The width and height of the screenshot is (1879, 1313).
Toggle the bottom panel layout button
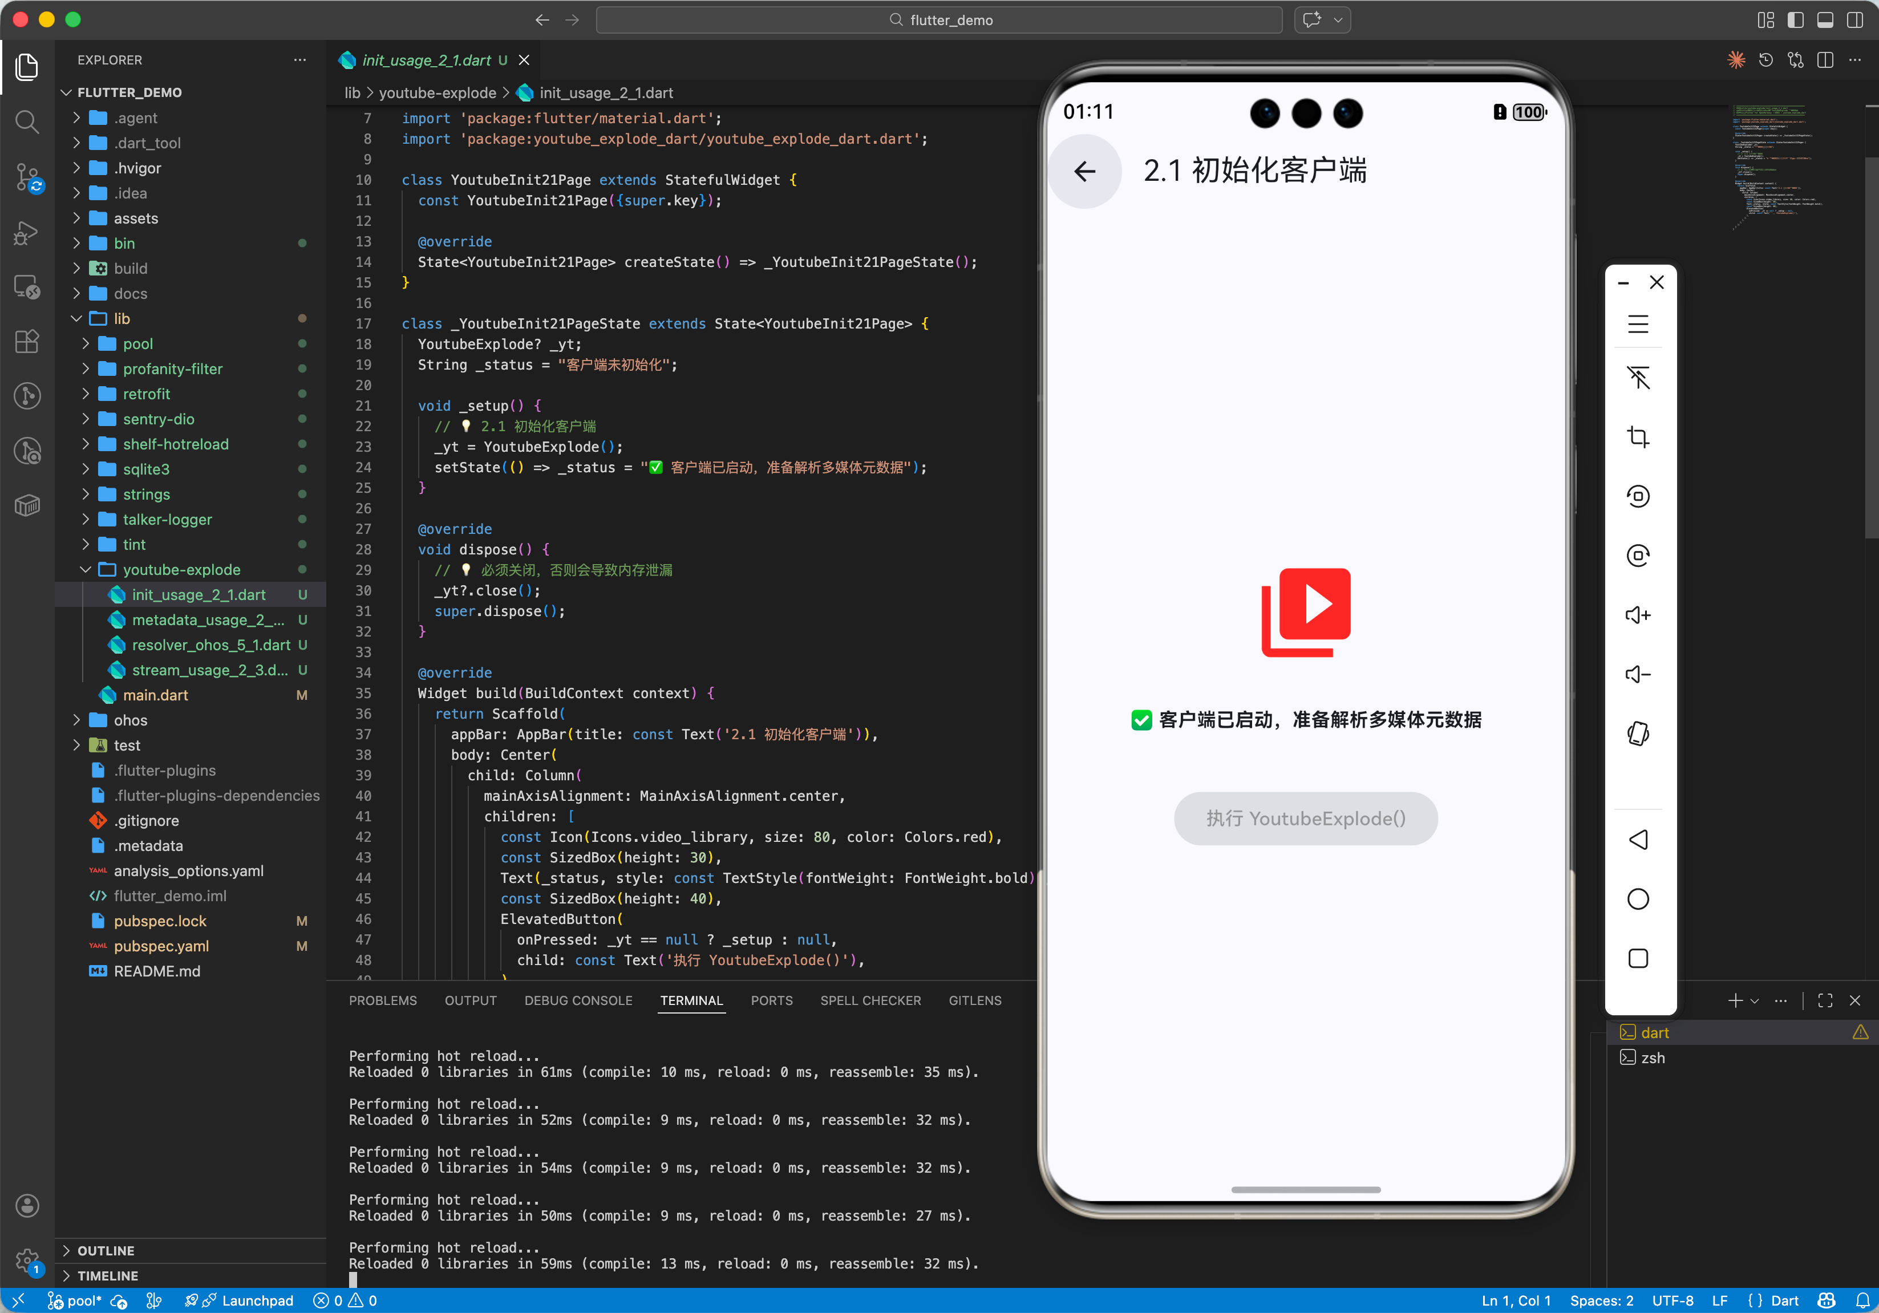(1825, 19)
